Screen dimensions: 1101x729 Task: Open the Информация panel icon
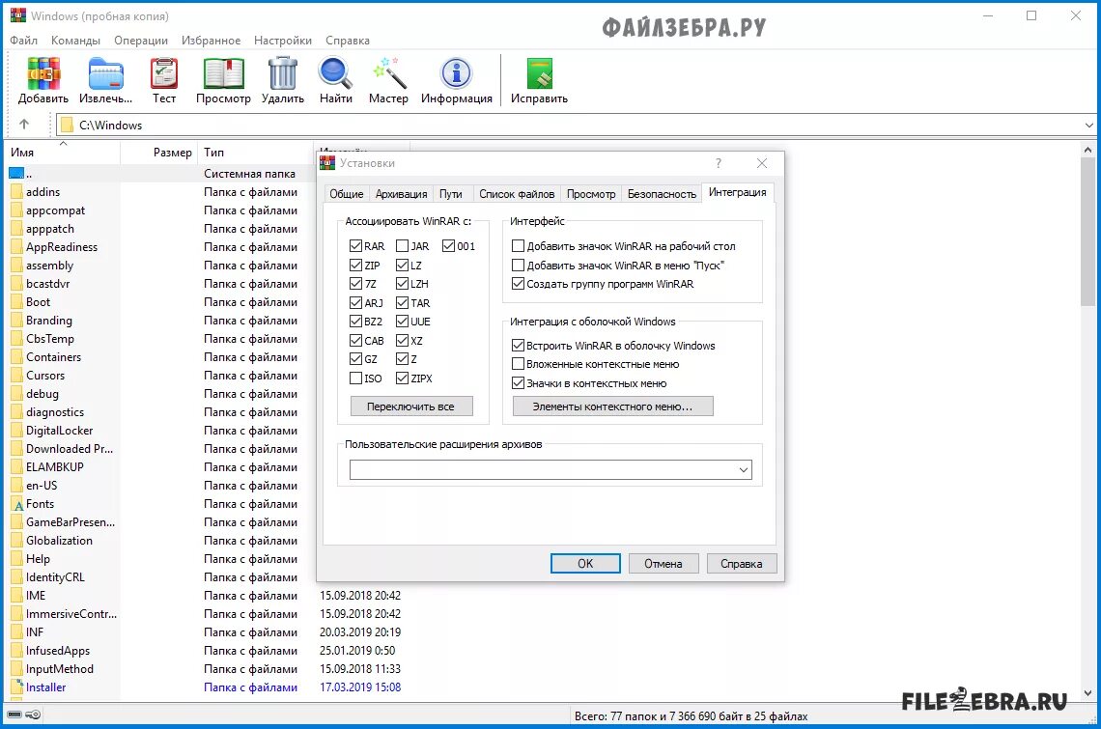[x=456, y=75]
